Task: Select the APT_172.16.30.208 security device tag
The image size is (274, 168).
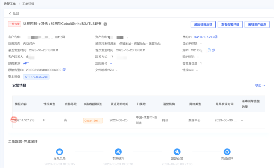Action: click(36, 77)
